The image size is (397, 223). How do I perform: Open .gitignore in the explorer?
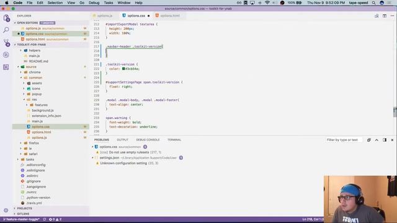click(33, 181)
